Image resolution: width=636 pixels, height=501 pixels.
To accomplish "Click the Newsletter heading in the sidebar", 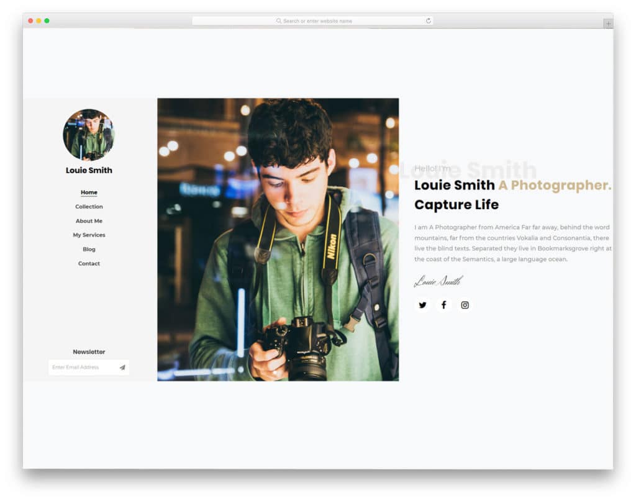I will coord(89,351).
